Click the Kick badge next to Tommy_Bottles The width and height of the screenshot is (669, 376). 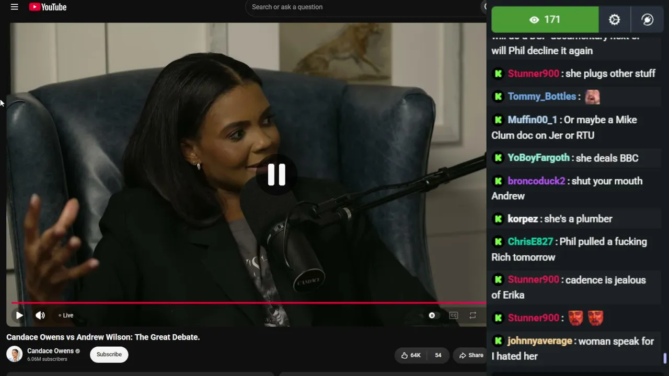click(498, 97)
